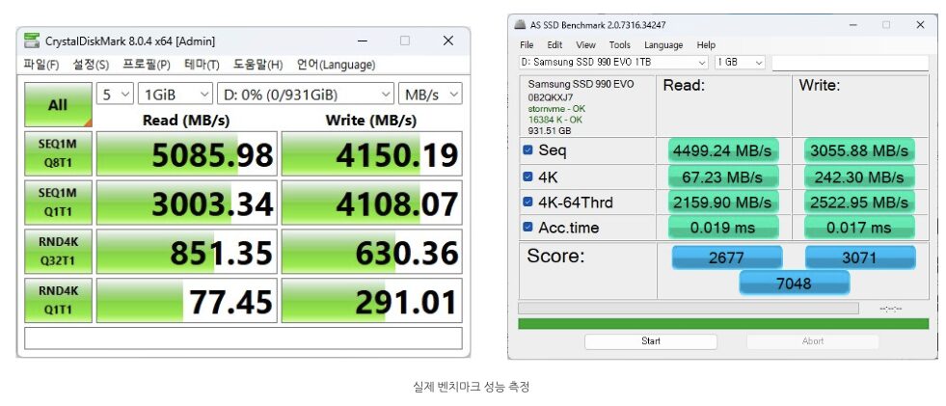This screenshot has width=946, height=406.
Task: Click the empty text field beside 1 GB dropdown
Action: pyautogui.click(x=849, y=63)
